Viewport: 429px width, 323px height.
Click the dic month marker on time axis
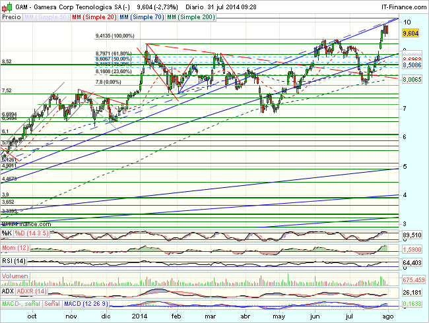(x=106, y=316)
